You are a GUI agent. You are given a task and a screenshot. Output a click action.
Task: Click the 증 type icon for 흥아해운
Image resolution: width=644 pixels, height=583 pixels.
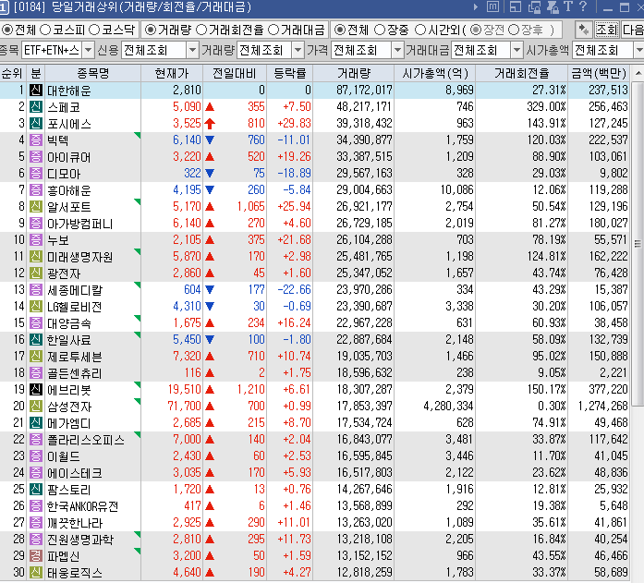[36, 189]
